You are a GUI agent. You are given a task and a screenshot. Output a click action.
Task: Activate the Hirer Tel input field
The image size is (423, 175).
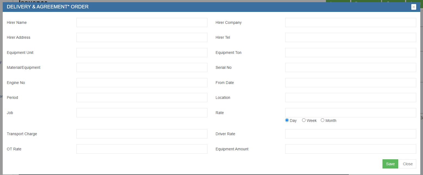point(350,37)
